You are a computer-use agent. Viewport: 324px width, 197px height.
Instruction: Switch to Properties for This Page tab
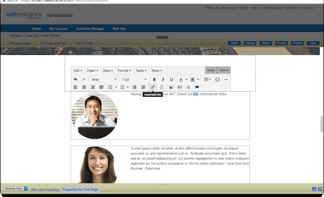pos(81,190)
